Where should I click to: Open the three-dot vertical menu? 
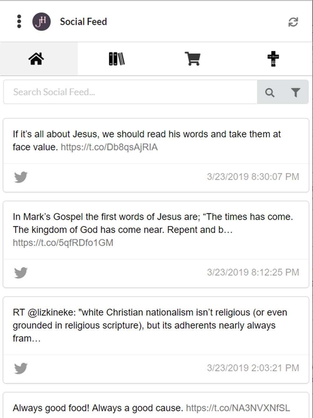coord(19,22)
